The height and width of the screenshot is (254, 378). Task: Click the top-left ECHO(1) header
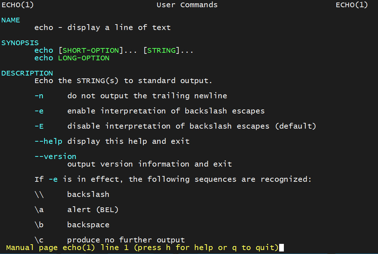18,5
